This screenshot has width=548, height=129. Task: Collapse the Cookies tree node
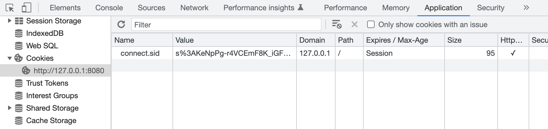9,58
